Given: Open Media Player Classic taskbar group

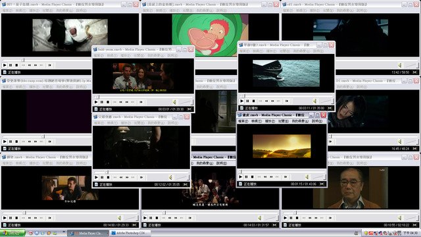Looking at the screenshot, I should (x=87, y=233).
